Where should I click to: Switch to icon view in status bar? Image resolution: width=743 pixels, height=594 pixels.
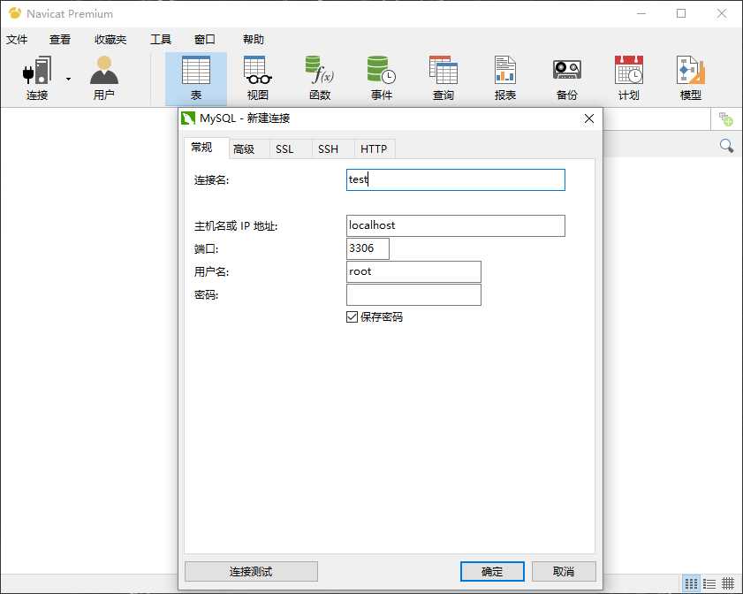pyautogui.click(x=692, y=583)
